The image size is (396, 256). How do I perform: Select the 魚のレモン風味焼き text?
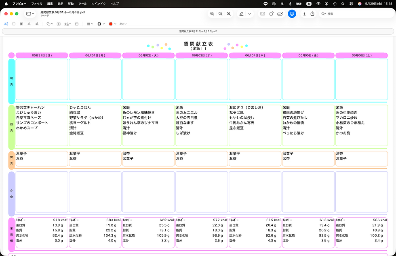point(139,113)
